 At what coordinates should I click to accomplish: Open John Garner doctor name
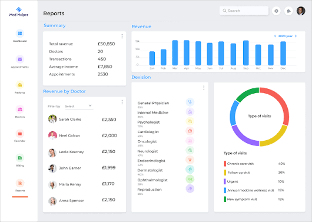coord(70,168)
